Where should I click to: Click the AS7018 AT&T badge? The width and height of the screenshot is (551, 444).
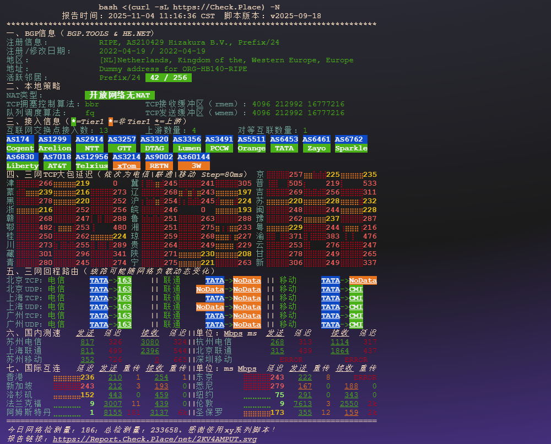57,161
